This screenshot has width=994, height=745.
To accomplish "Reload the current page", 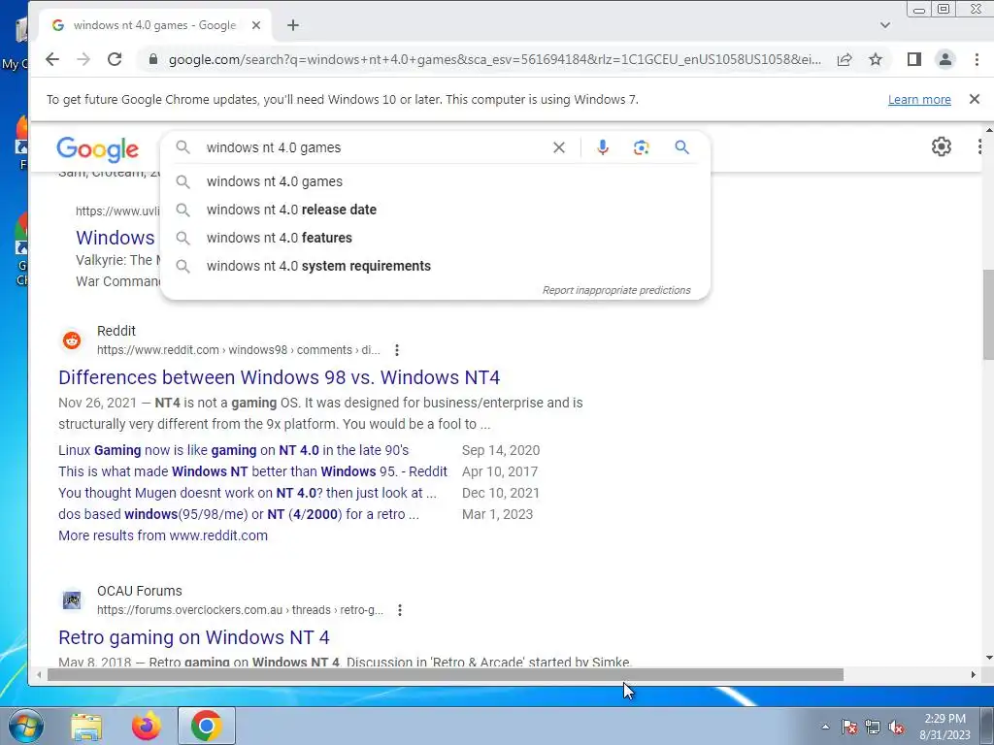I will click(x=115, y=59).
